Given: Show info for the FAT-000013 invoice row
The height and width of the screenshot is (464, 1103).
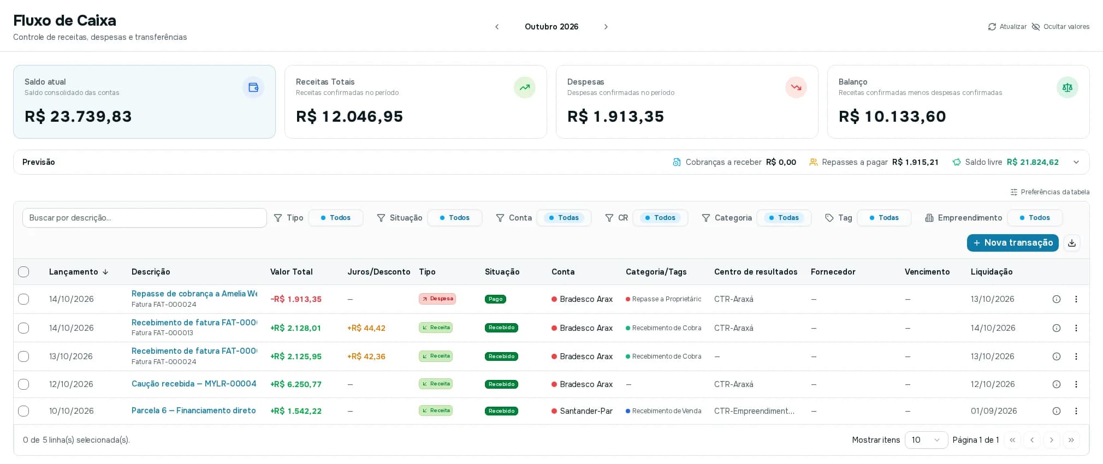Looking at the screenshot, I should [x=1057, y=328].
